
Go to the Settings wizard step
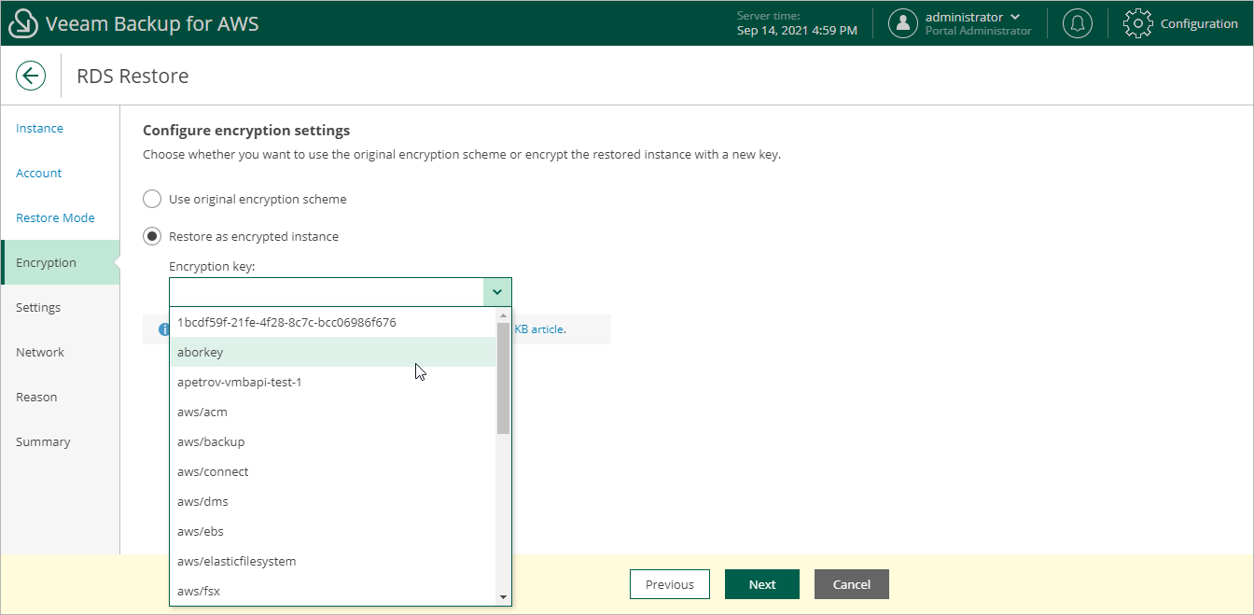pos(38,307)
